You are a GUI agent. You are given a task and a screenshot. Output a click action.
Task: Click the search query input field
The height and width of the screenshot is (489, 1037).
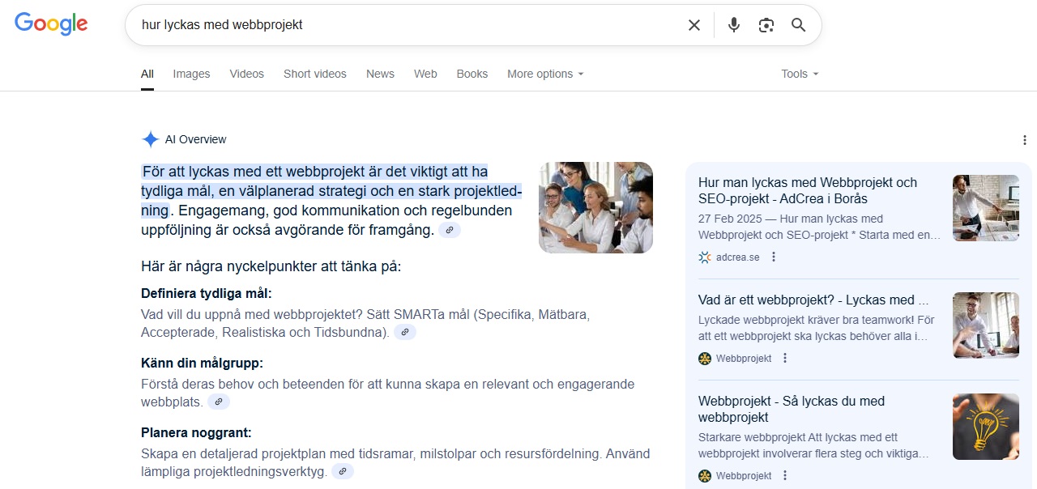[x=405, y=25]
